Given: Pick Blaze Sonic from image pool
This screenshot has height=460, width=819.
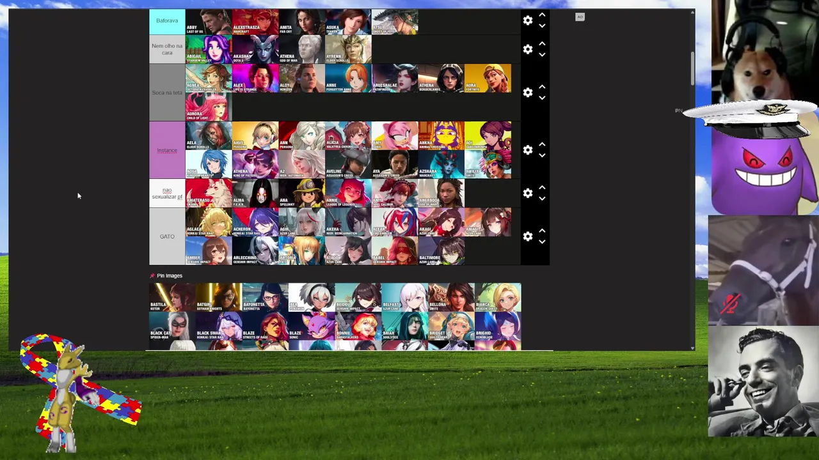Looking at the screenshot, I should coord(312,326).
